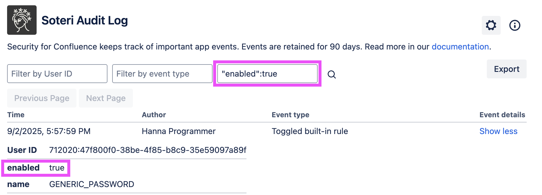Viewport: 542px width, 195px height.
Task: Go to Next Page
Action: point(106,98)
